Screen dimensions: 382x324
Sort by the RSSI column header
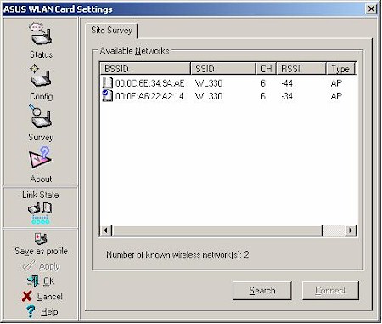pyautogui.click(x=301, y=69)
